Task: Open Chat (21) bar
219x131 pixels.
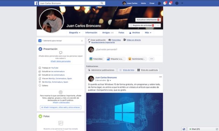Action: pos(196,129)
